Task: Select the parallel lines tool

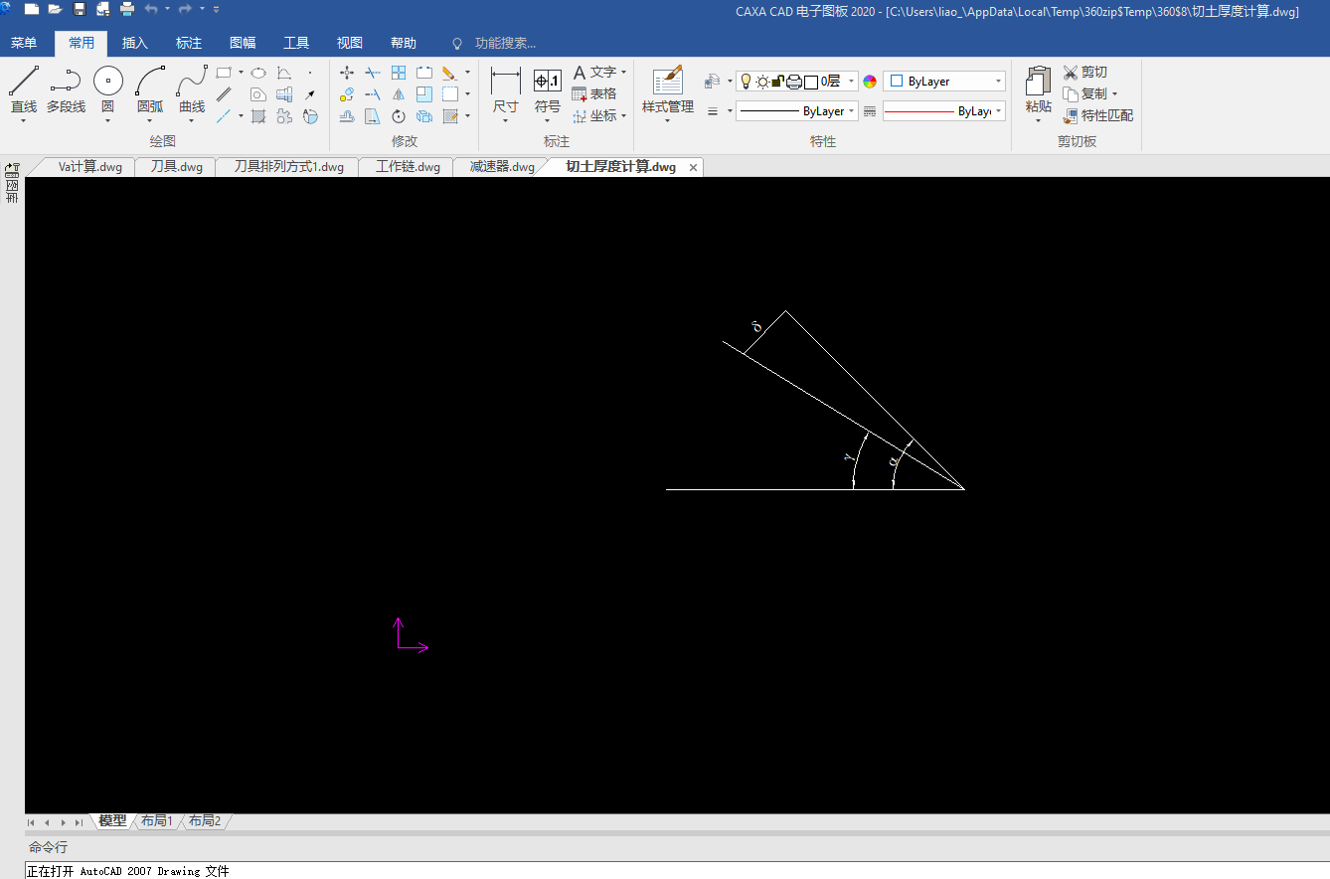Action: 224,94
